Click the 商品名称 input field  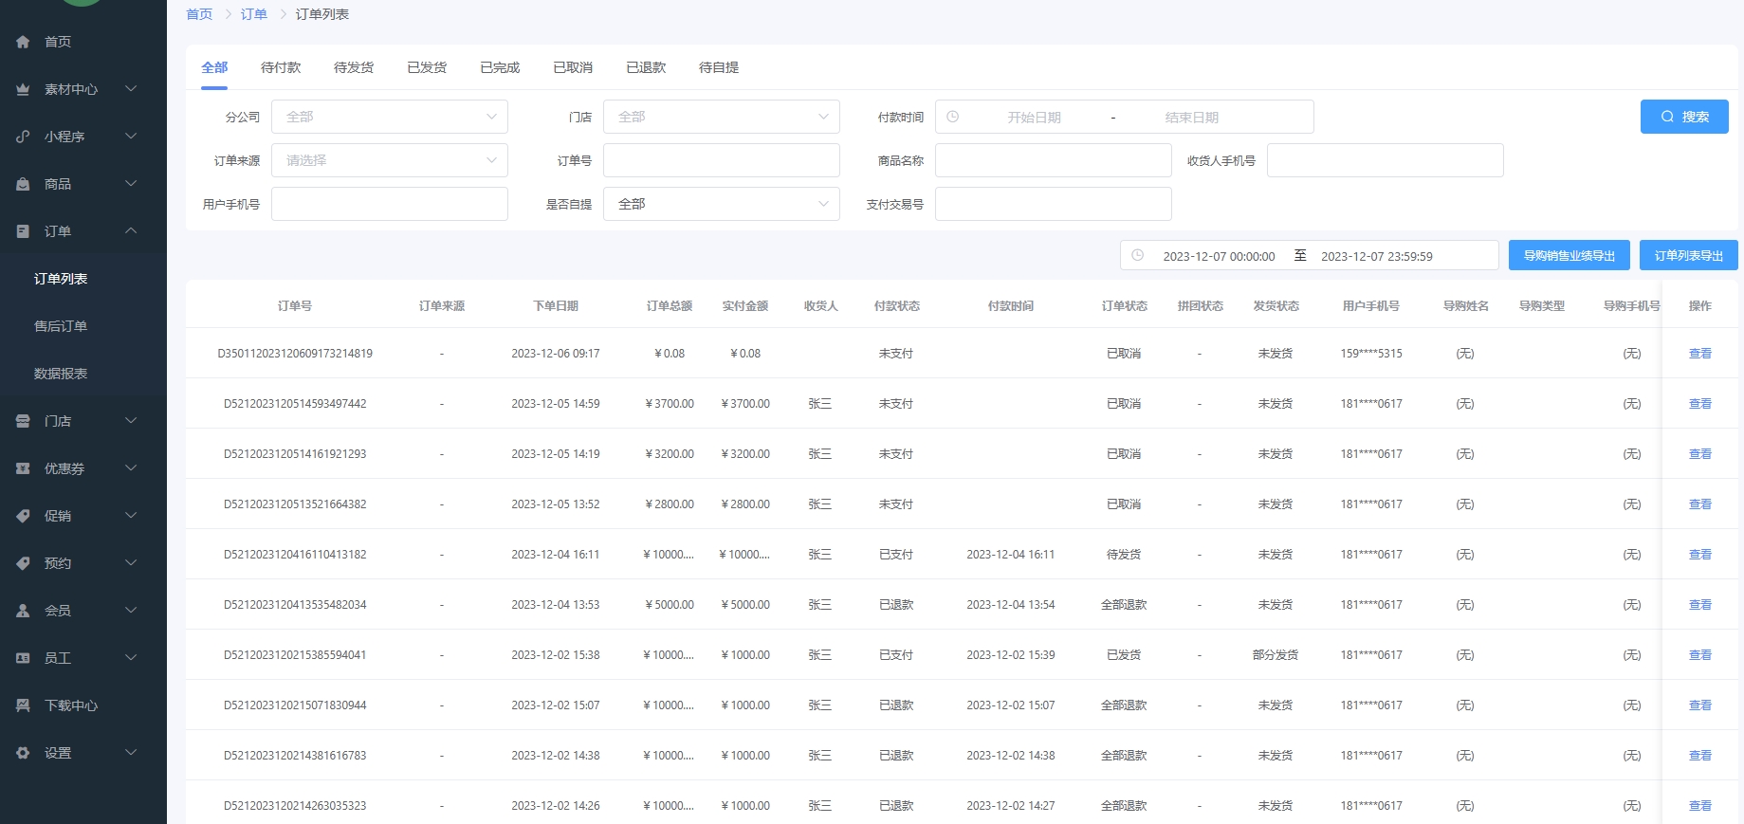1054,160
